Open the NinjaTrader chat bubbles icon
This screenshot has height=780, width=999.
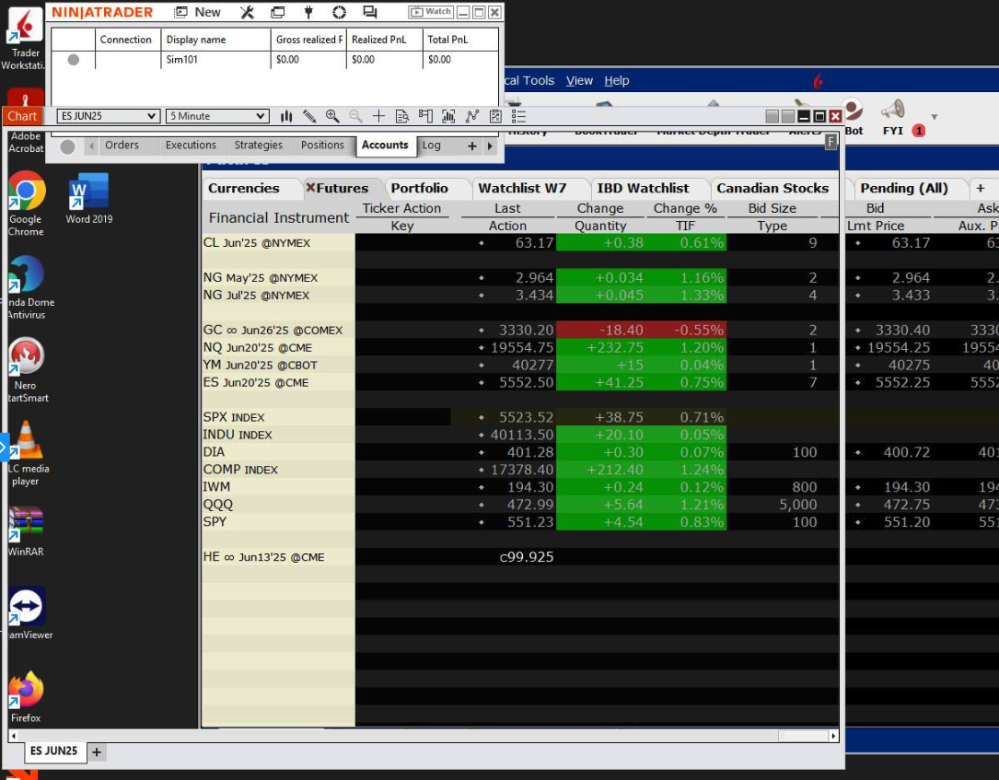369,12
